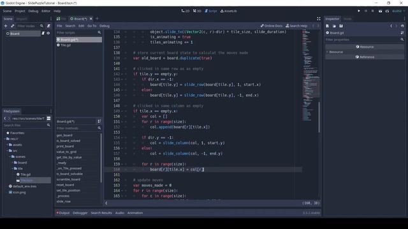Image resolution: width=408 pixels, height=229 pixels.
Task: Collapse the scenes folder
Action: point(10,156)
